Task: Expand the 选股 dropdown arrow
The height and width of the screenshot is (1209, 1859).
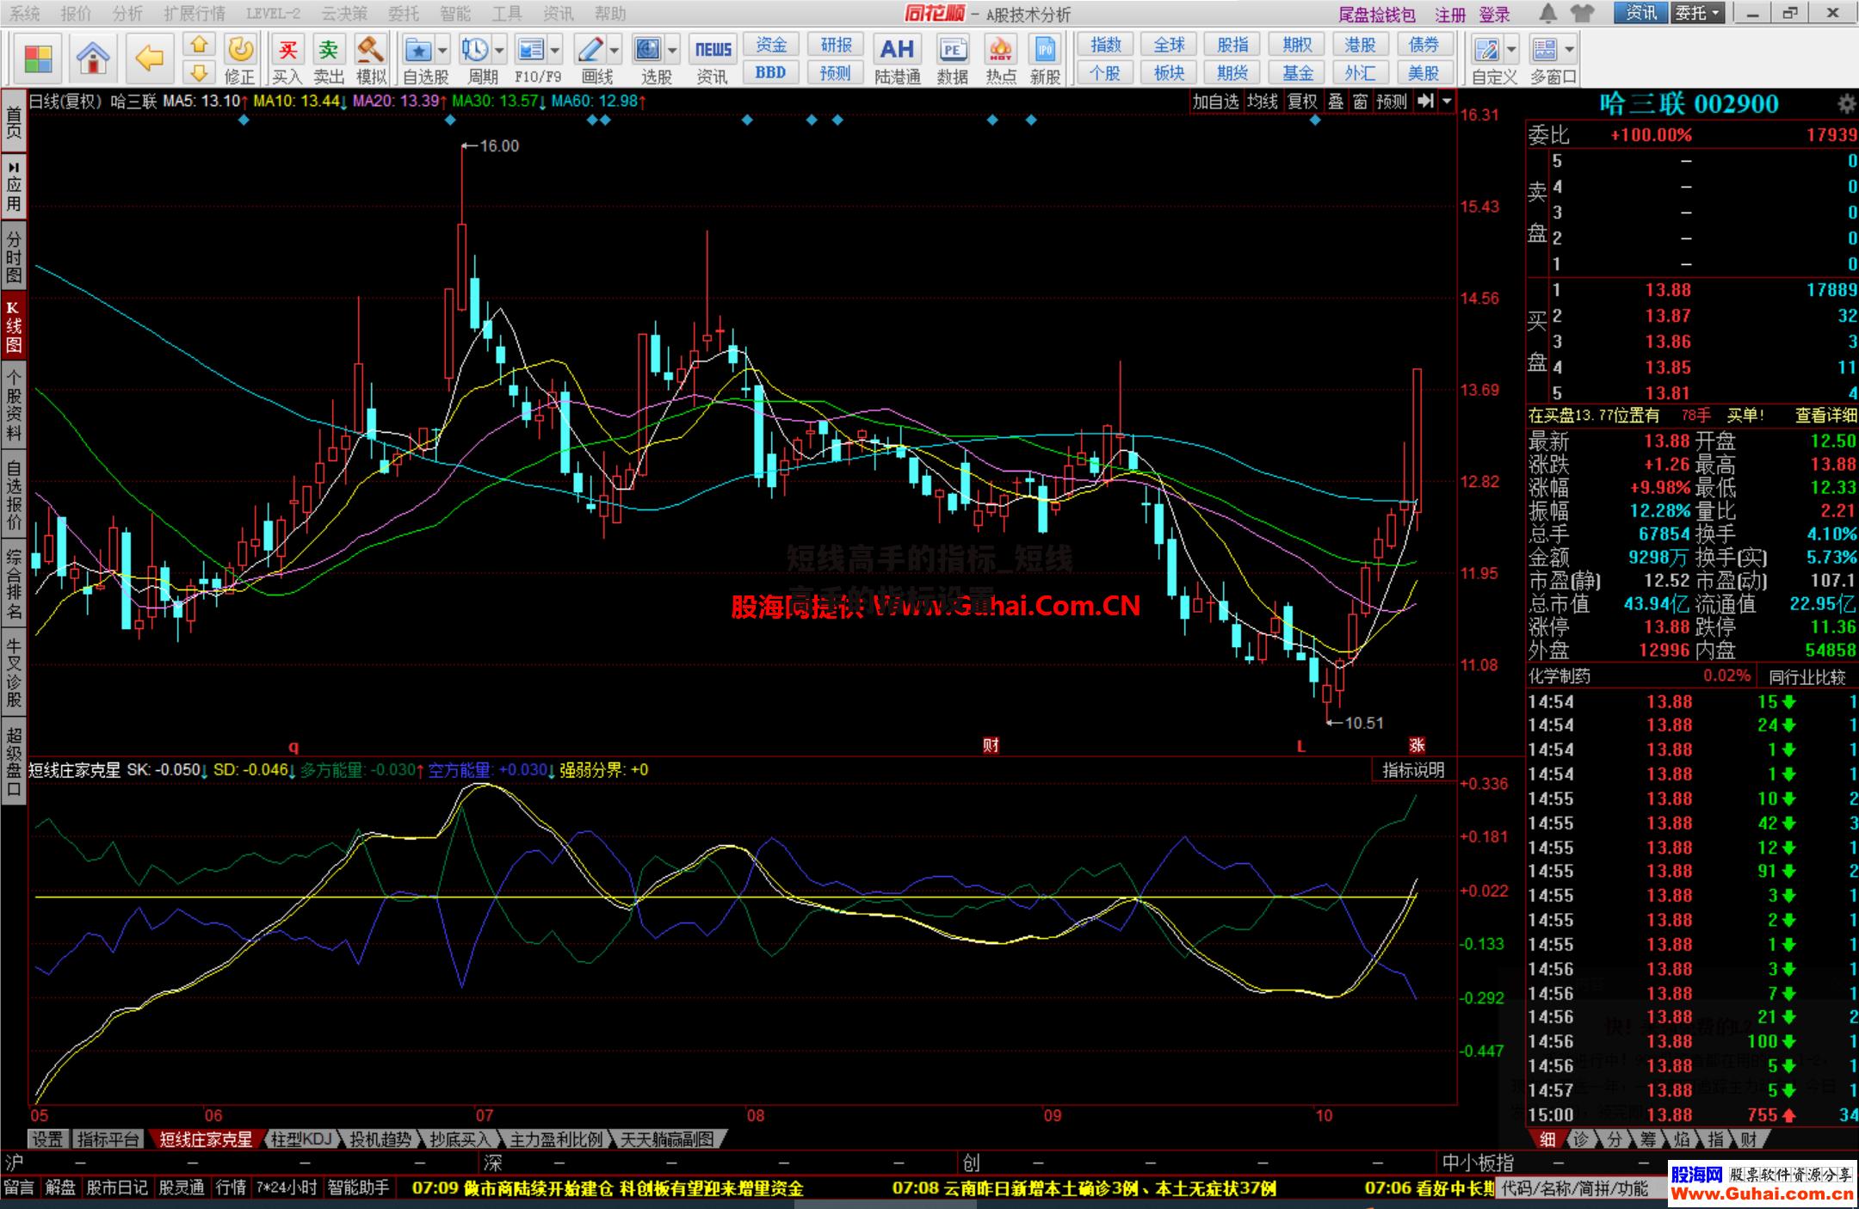Action: 672,51
